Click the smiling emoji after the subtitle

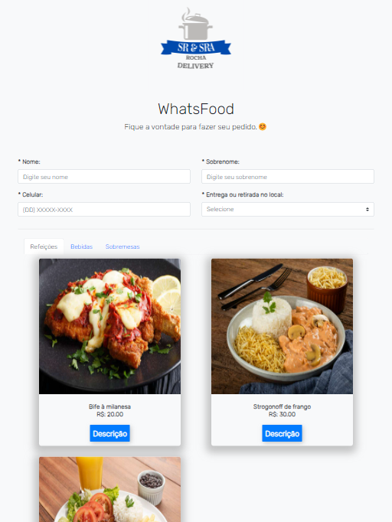(263, 127)
